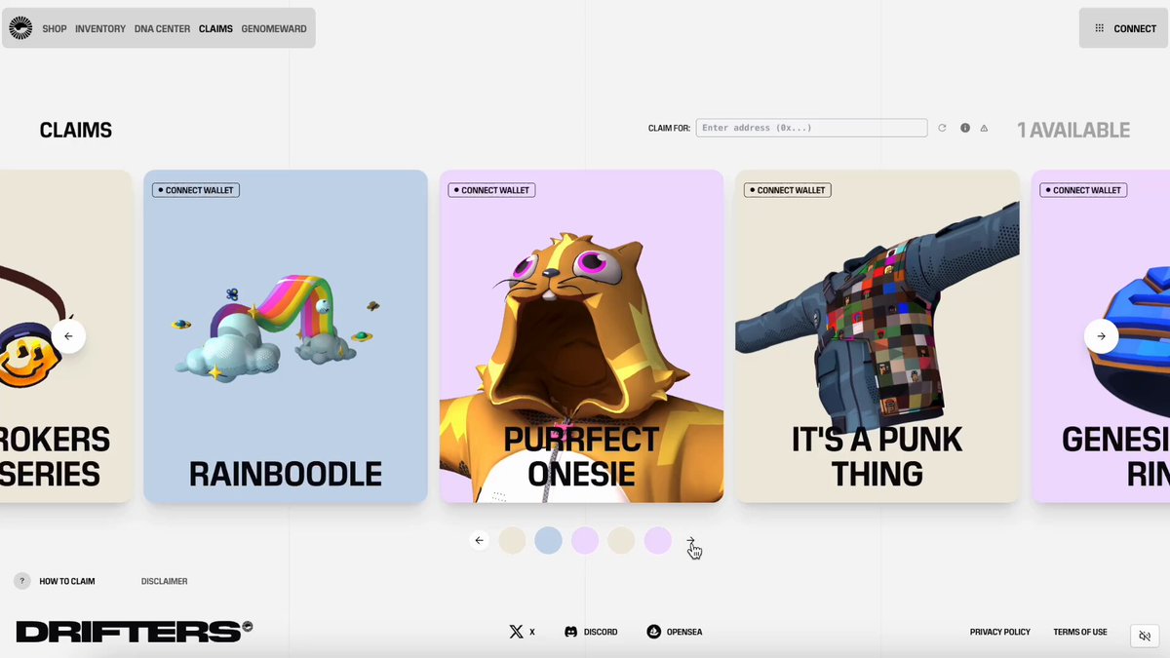The height and width of the screenshot is (658, 1170).
Task: Click the left arrow overlay on the carousel
Action: (68, 336)
